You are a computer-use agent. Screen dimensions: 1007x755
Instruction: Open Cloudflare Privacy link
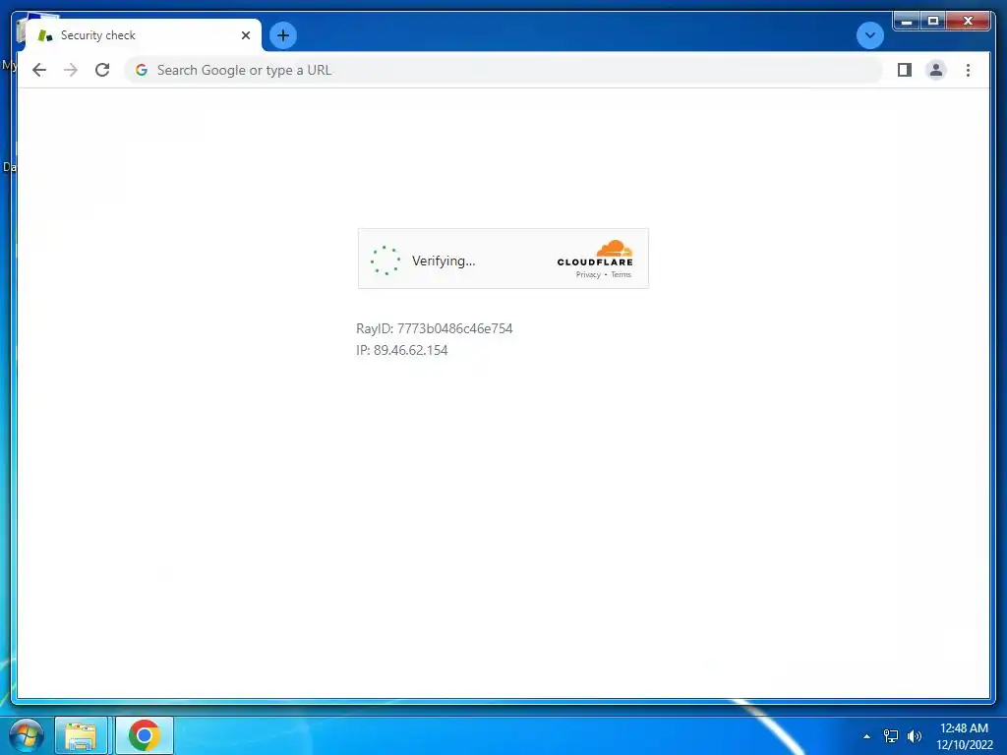point(588,275)
